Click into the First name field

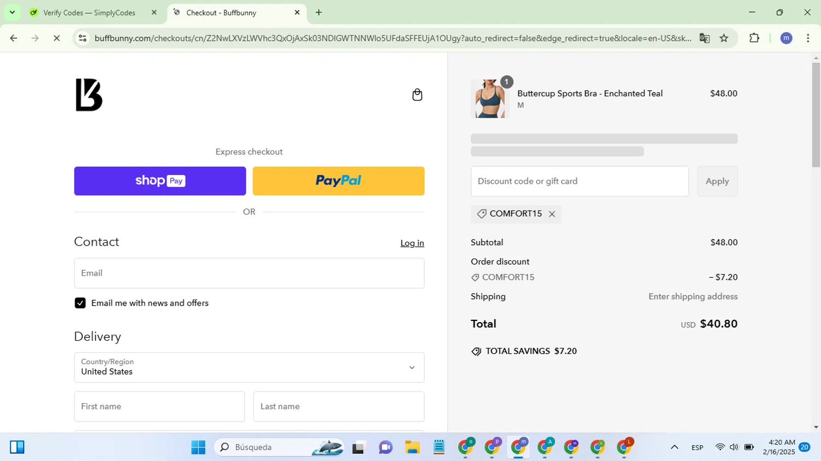pos(159,406)
